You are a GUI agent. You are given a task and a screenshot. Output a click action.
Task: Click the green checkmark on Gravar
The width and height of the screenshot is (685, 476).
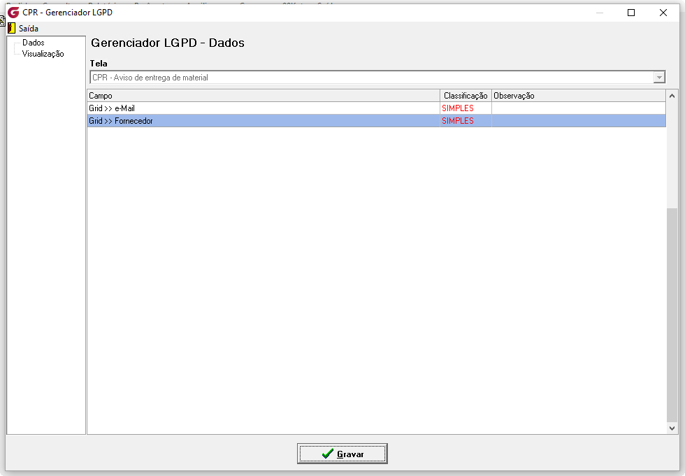coord(328,454)
